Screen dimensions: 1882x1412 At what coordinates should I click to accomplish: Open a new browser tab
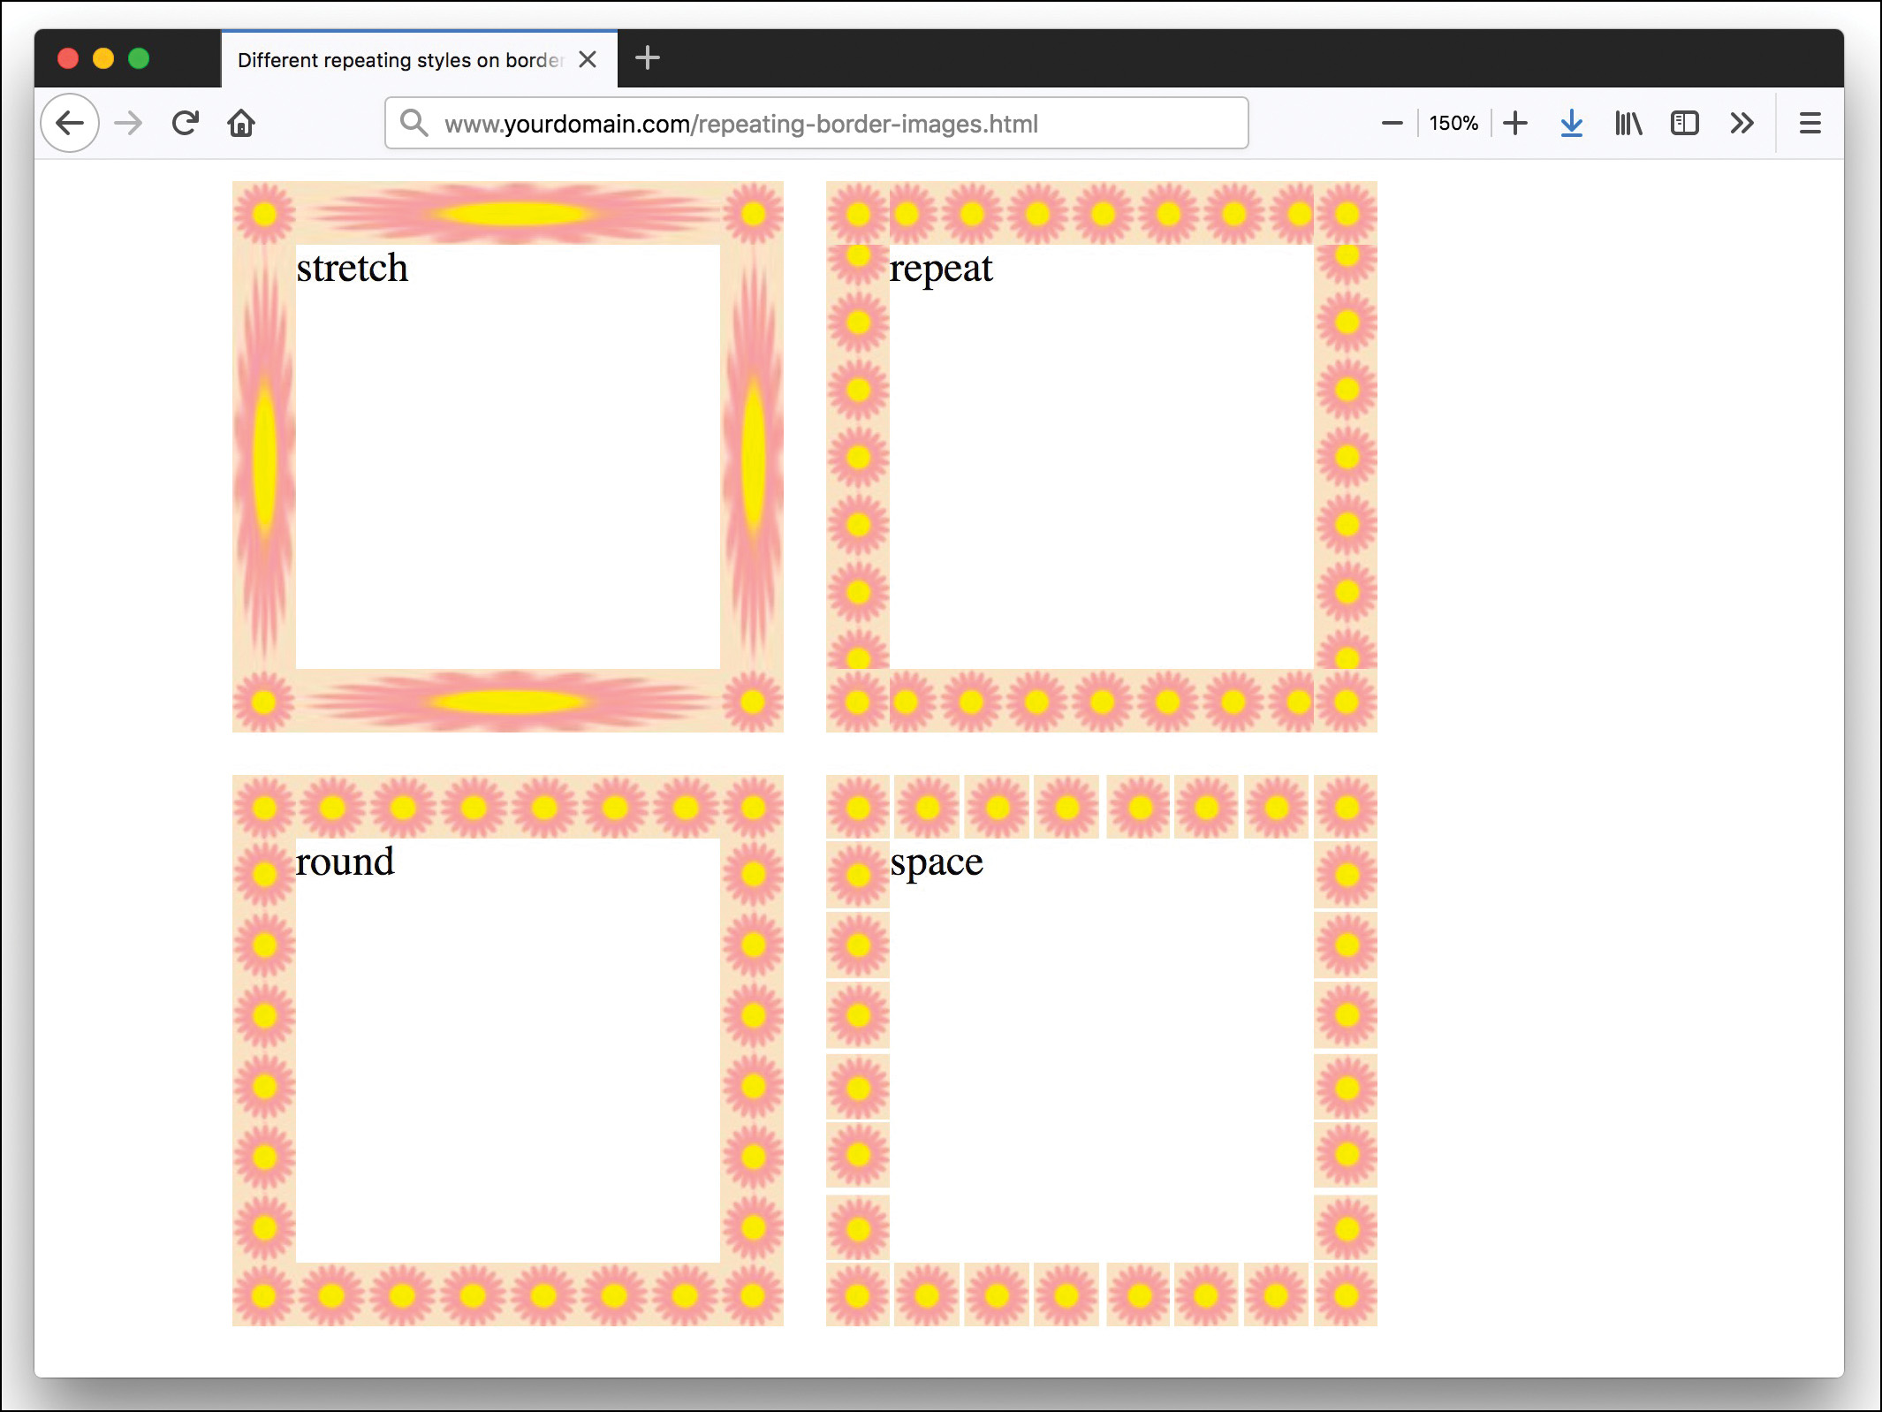tap(648, 58)
